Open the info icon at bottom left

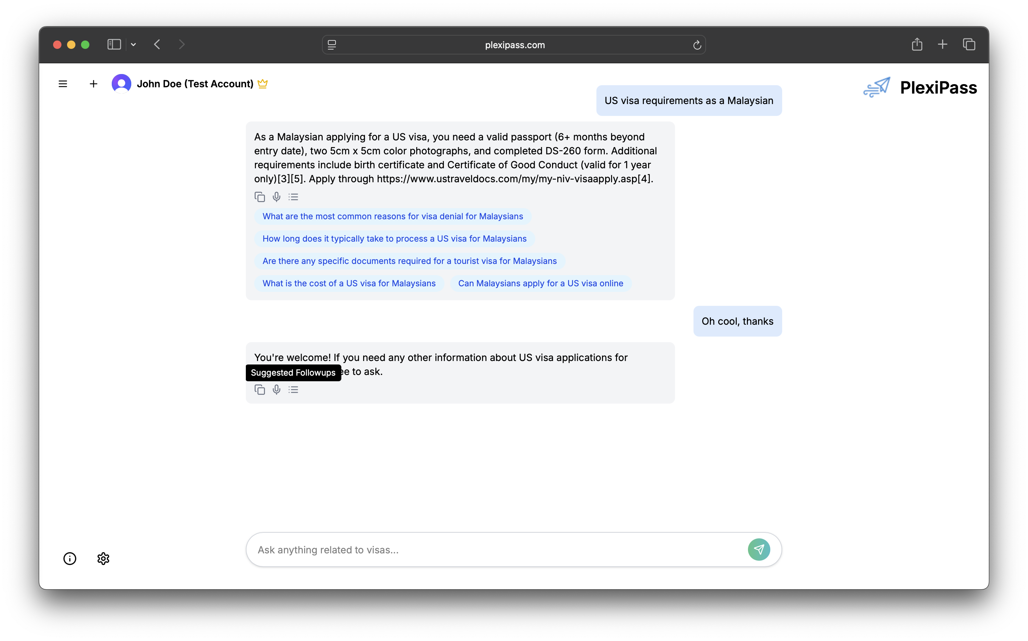click(70, 558)
